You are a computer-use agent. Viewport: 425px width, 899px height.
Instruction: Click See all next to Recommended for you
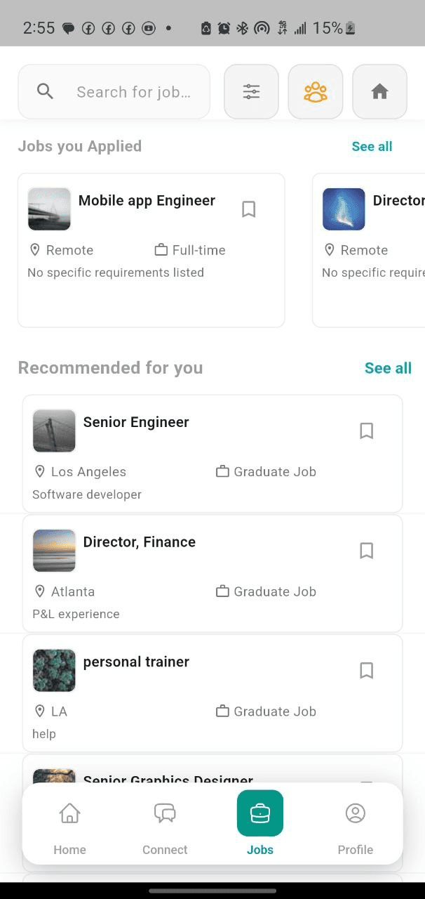point(388,367)
